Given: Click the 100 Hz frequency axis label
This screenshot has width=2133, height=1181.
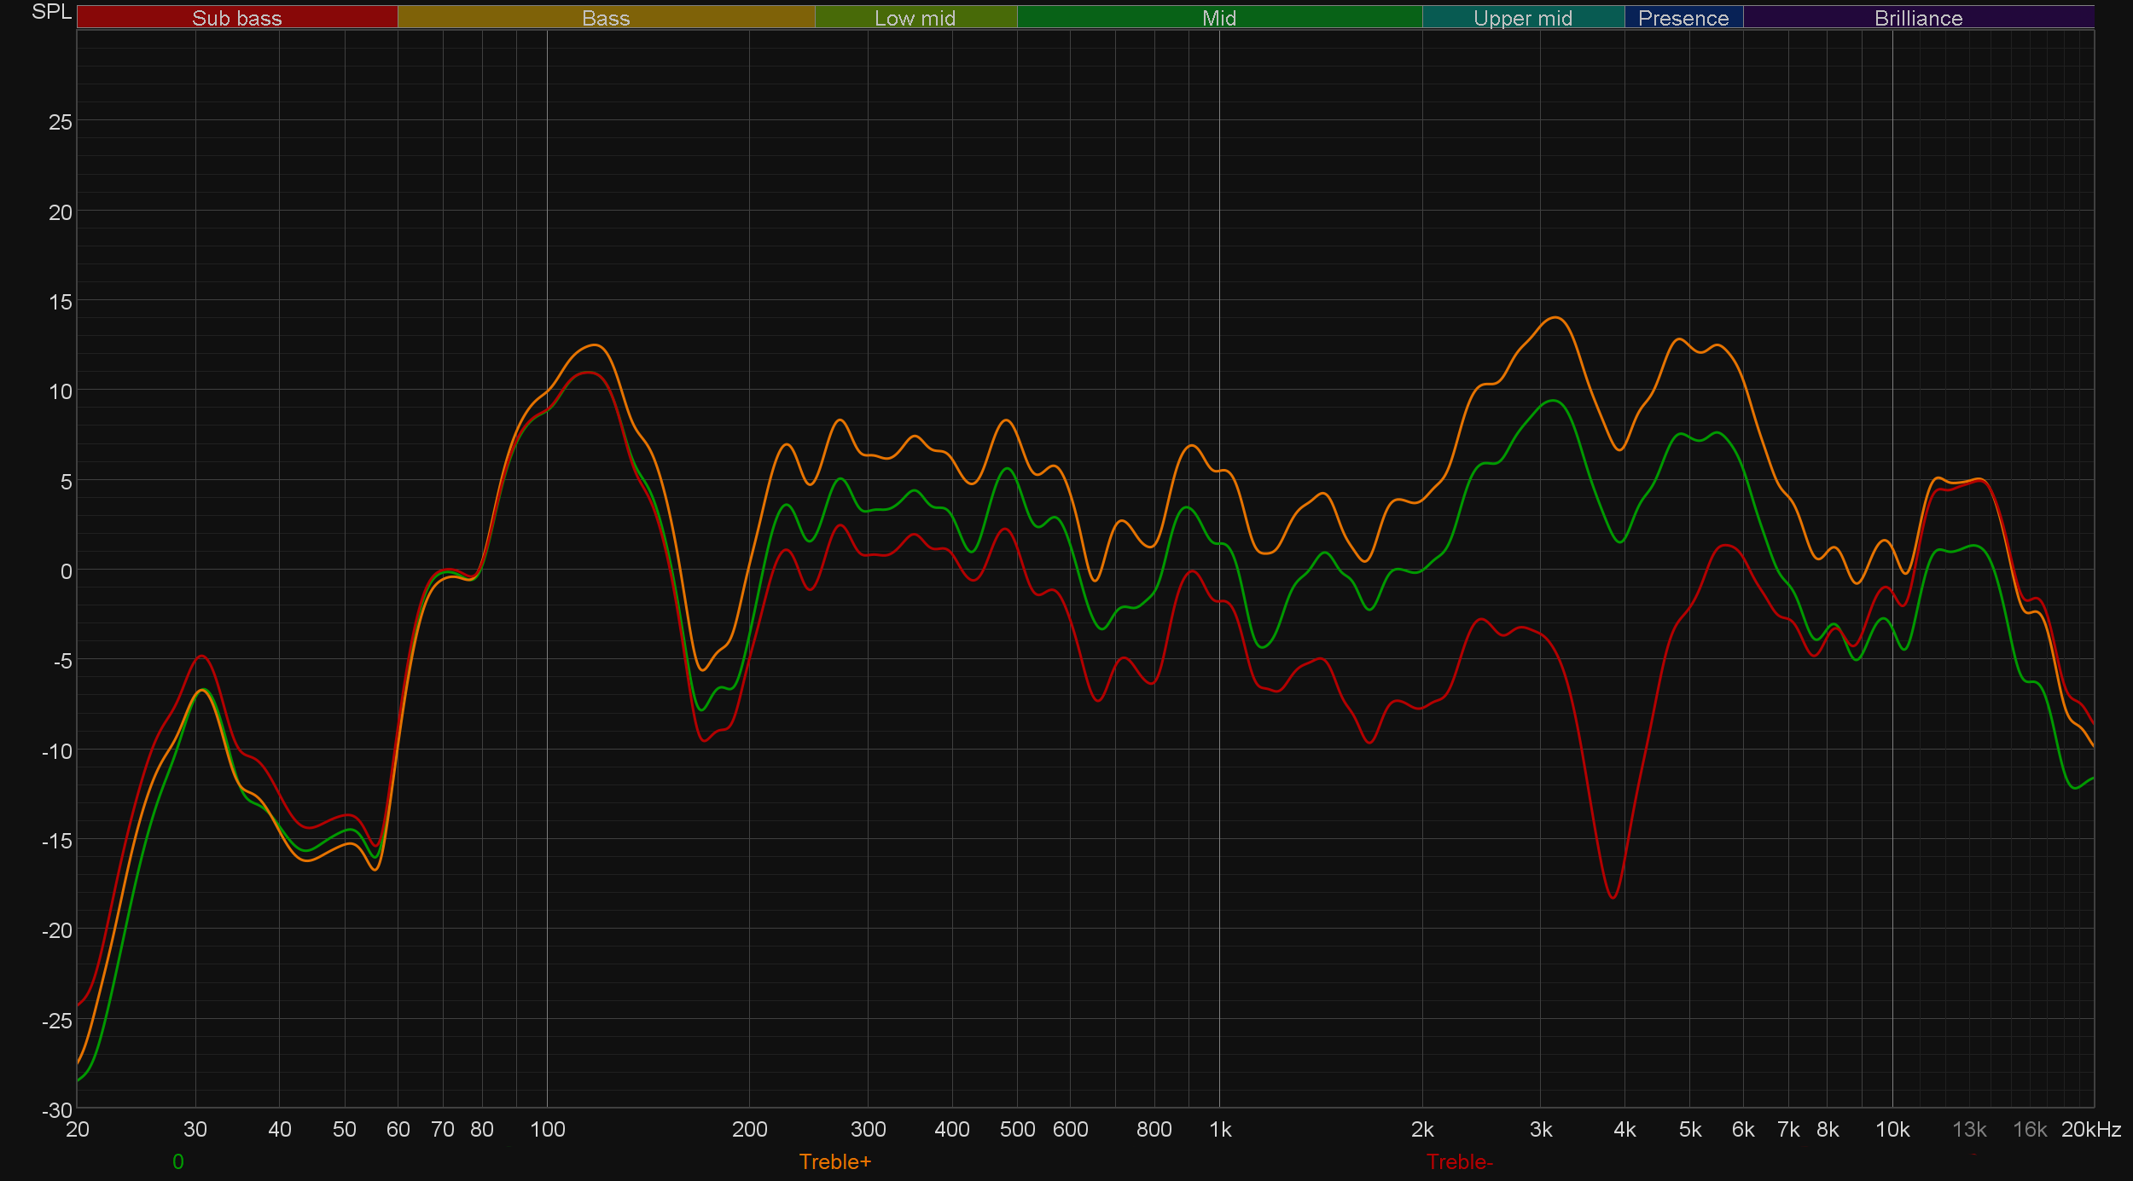Looking at the screenshot, I should click(547, 1129).
